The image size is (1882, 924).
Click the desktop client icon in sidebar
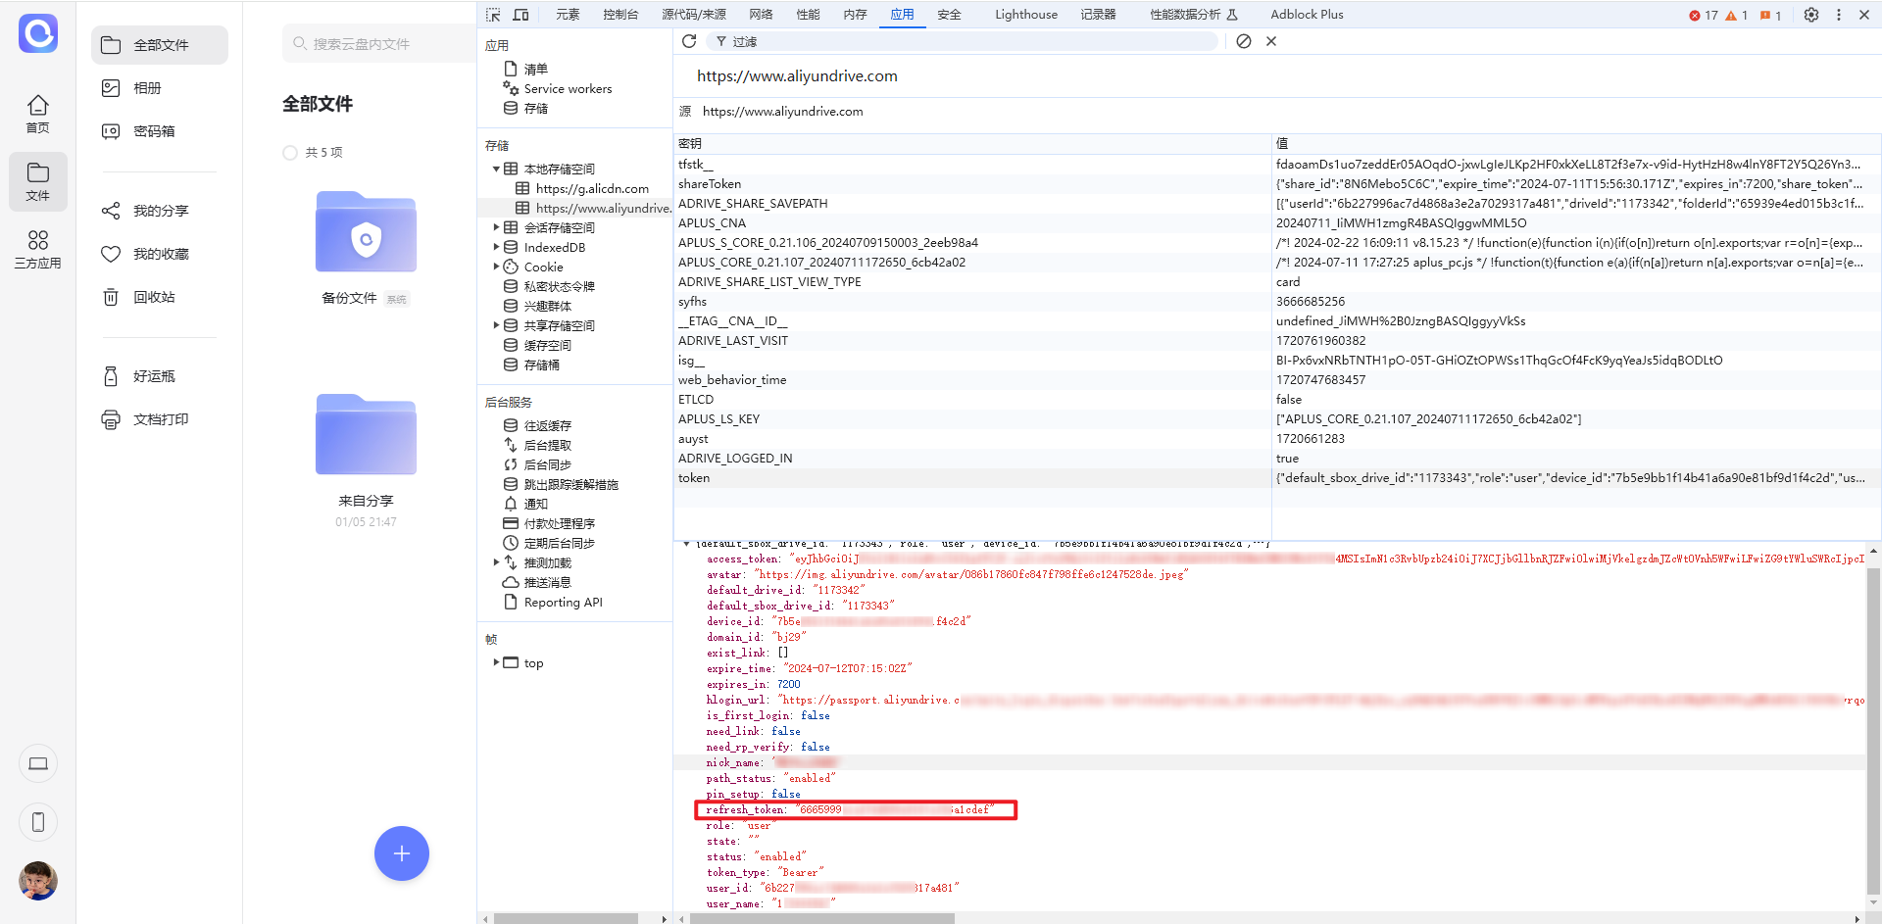38,763
